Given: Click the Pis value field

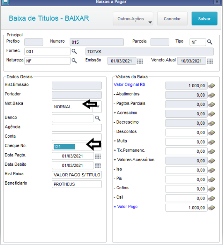Looking at the screenshot, I should click(186, 179).
